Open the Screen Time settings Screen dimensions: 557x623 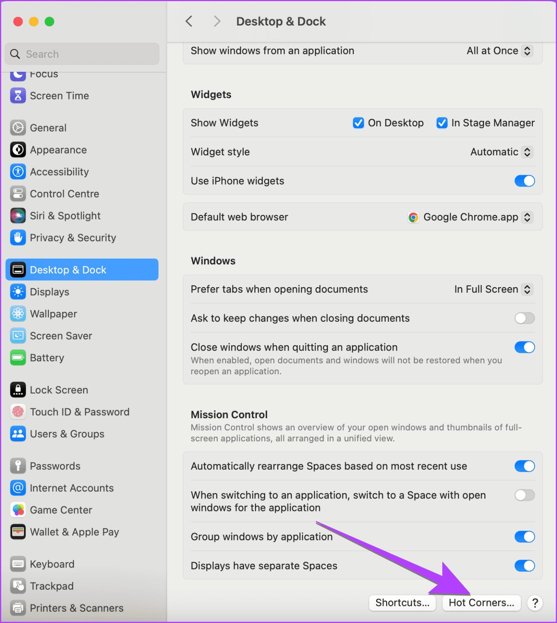(x=59, y=96)
